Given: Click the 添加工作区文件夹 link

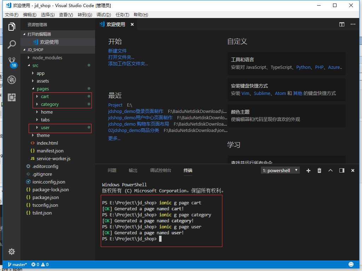Looking at the screenshot, I should pos(128,64).
